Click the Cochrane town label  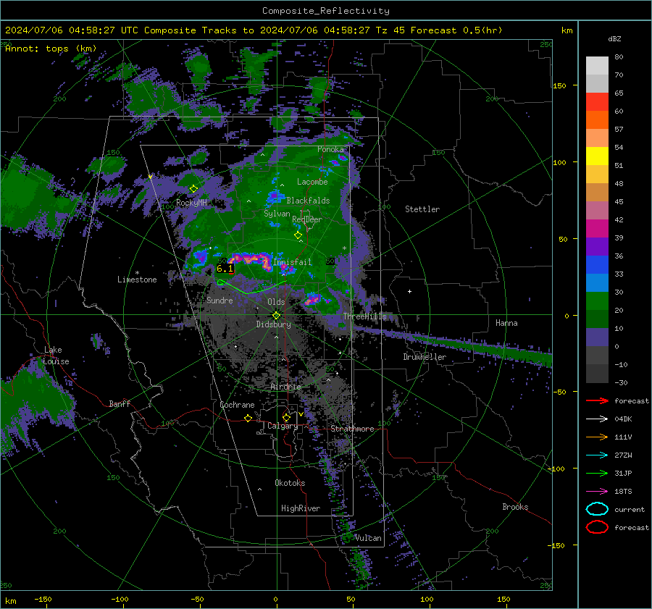click(x=237, y=405)
